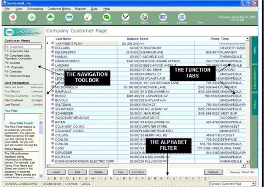Image resolution: width=264 pixels, height=187 pixels.
Task: Select the MC'DONNELLH customer row
Action: [x=148, y=87]
